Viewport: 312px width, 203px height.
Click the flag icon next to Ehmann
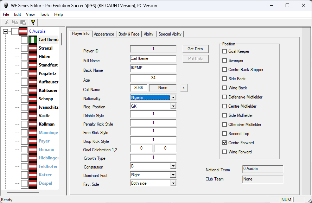pos(33,150)
